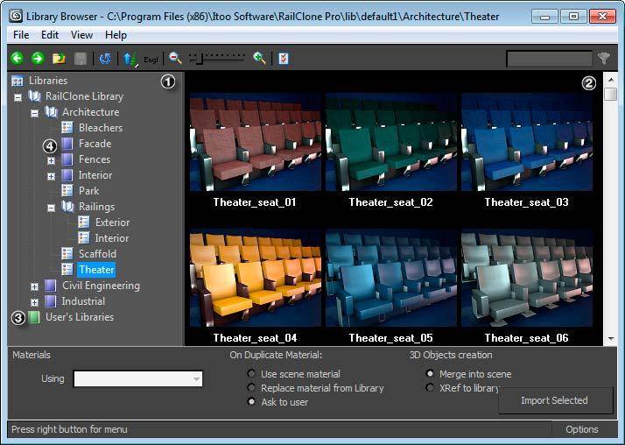The height and width of the screenshot is (445, 625).
Task: Click the green forward arrow icon
Action: (38, 59)
